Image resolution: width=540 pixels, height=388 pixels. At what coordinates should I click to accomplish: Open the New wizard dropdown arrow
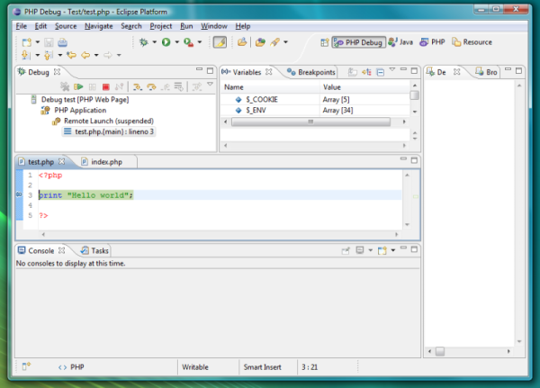38,42
